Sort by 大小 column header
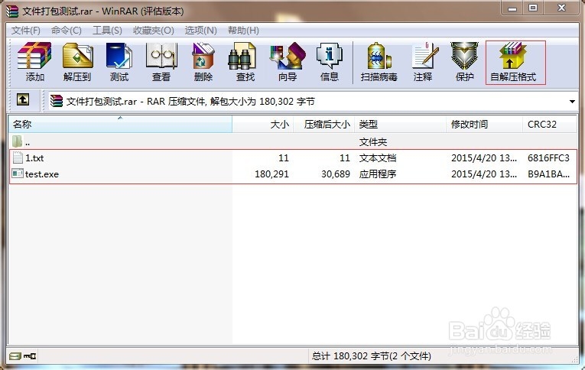Viewport: 585px width, 370px height. point(263,124)
